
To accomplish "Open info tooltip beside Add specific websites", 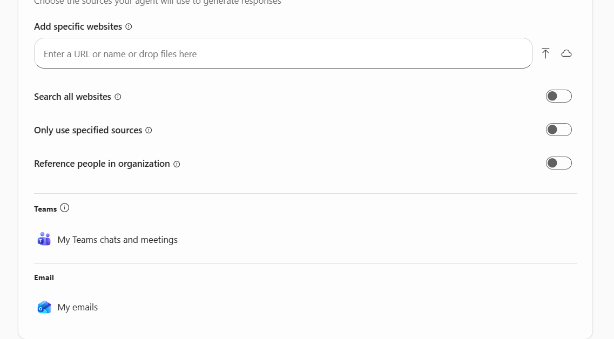I will [129, 26].
